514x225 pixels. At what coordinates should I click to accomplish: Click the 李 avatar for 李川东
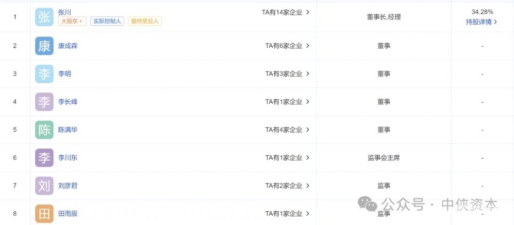coord(44,158)
